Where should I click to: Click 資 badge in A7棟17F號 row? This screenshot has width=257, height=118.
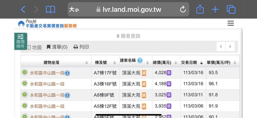click(x=144, y=73)
